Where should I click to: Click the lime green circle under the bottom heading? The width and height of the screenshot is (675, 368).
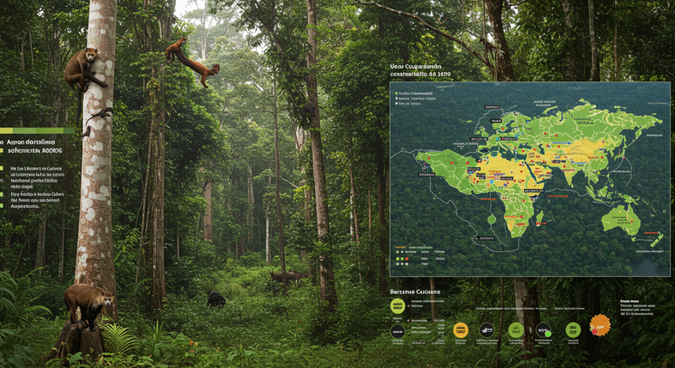click(397, 305)
